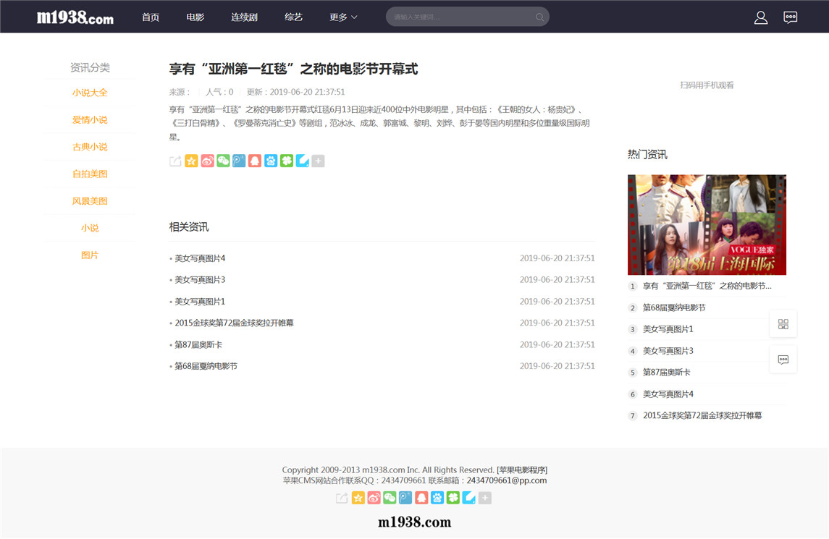Click the m1938.com logo in header

(x=75, y=17)
